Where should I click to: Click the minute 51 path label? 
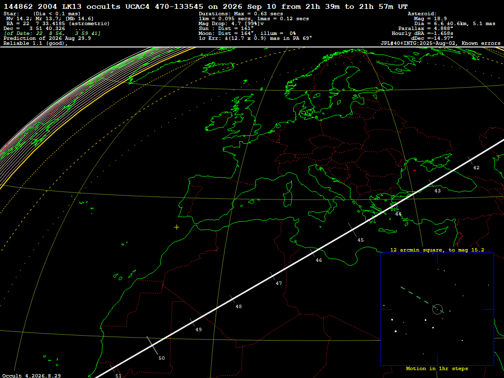pos(119,376)
